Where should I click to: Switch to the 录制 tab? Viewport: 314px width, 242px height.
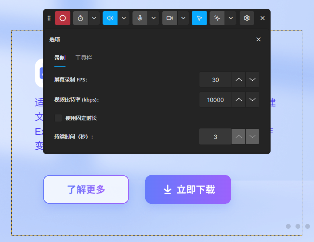point(60,58)
